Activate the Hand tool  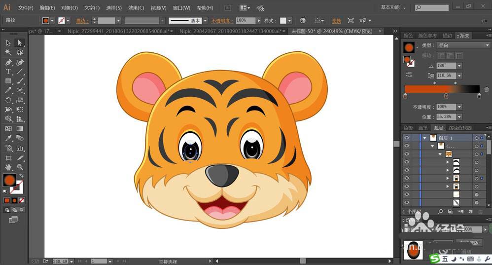pyautogui.click(x=8, y=167)
